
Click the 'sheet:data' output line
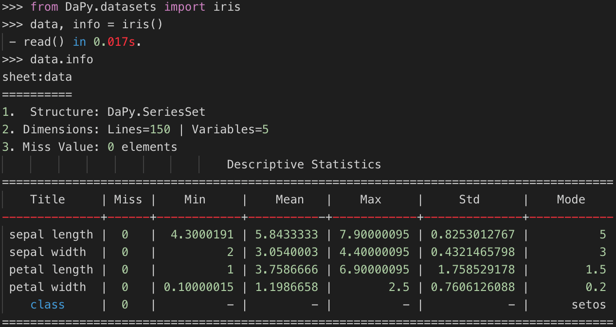[x=37, y=77]
